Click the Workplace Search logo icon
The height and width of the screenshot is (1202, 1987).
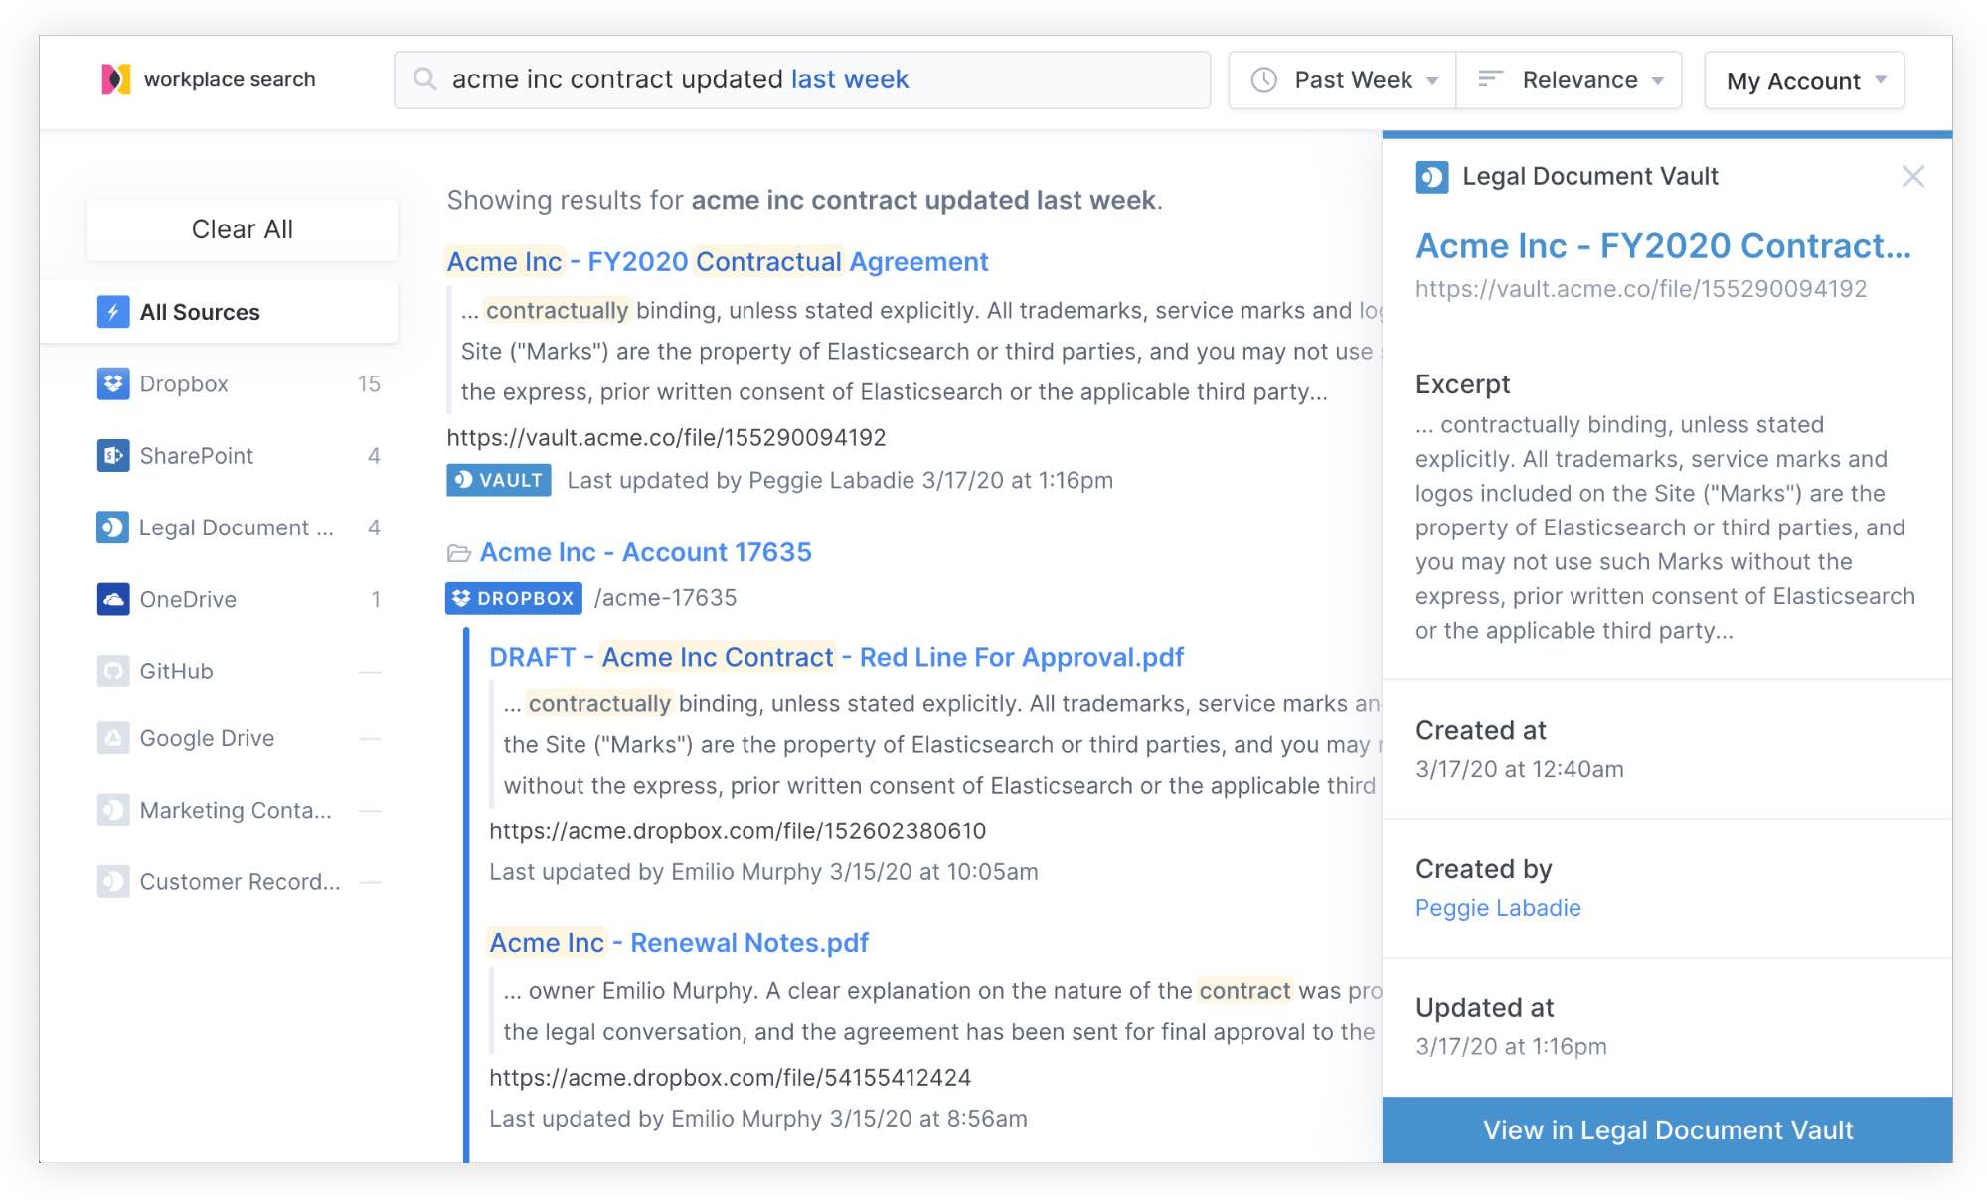[113, 79]
